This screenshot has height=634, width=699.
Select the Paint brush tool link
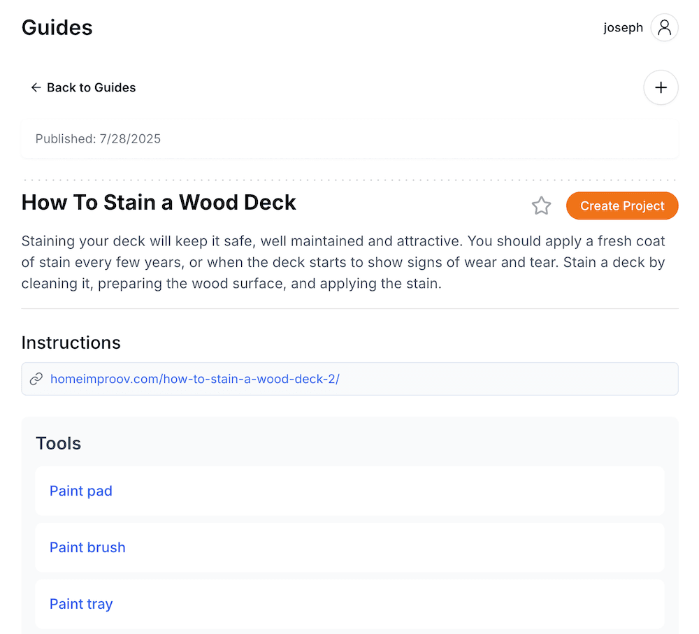click(x=87, y=547)
